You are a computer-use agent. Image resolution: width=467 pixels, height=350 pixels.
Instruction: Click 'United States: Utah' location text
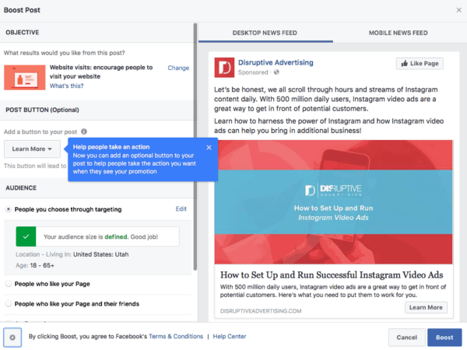tap(101, 254)
